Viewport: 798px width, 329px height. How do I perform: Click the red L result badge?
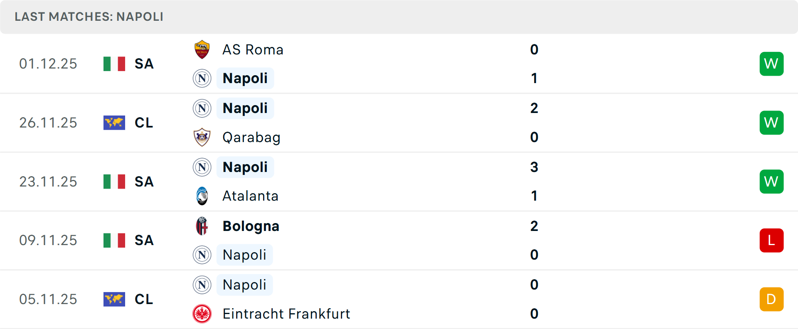(x=771, y=241)
